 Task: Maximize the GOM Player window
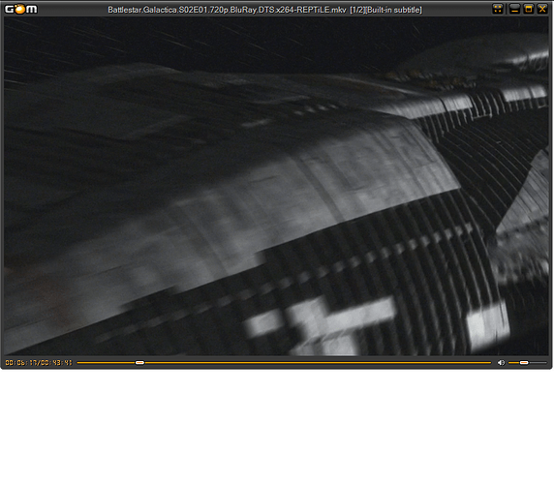tap(529, 9)
